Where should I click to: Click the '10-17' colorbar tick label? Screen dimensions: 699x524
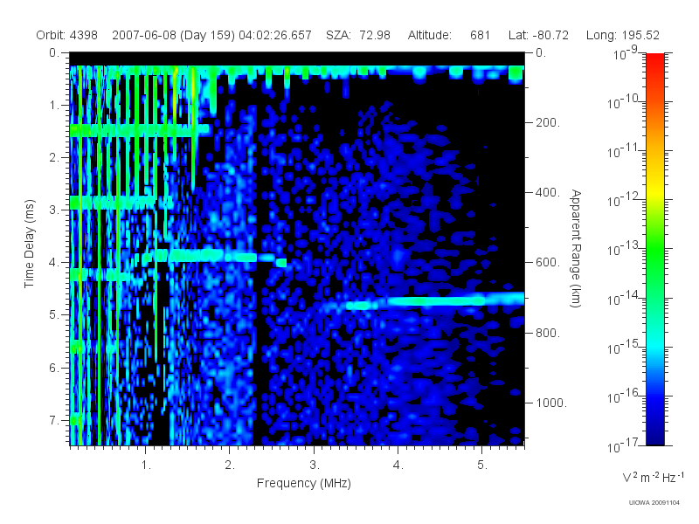click(x=625, y=445)
